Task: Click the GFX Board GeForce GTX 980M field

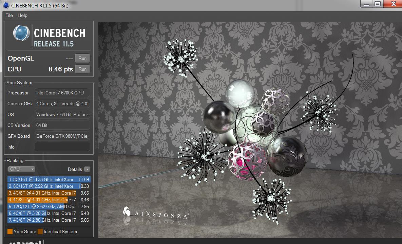Action: click(62, 136)
